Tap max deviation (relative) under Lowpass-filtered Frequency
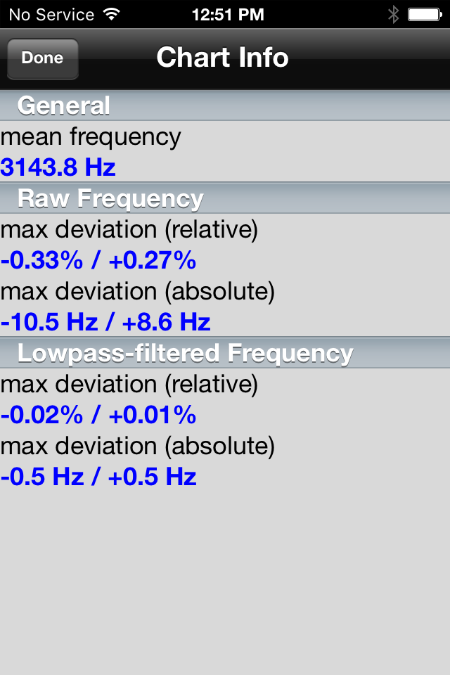The height and width of the screenshot is (675, 450). [129, 384]
